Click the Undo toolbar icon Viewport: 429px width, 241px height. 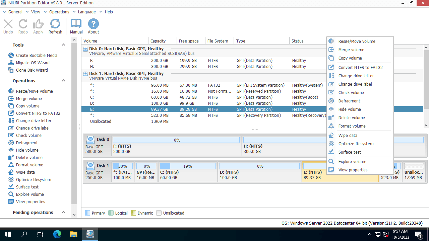(x=8, y=26)
